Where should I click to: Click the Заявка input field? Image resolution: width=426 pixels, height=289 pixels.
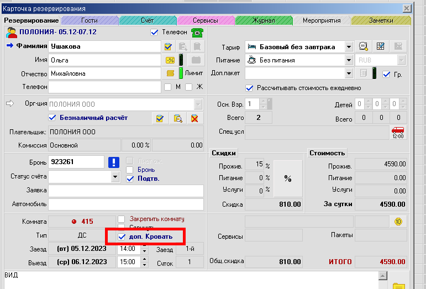tap(125, 191)
